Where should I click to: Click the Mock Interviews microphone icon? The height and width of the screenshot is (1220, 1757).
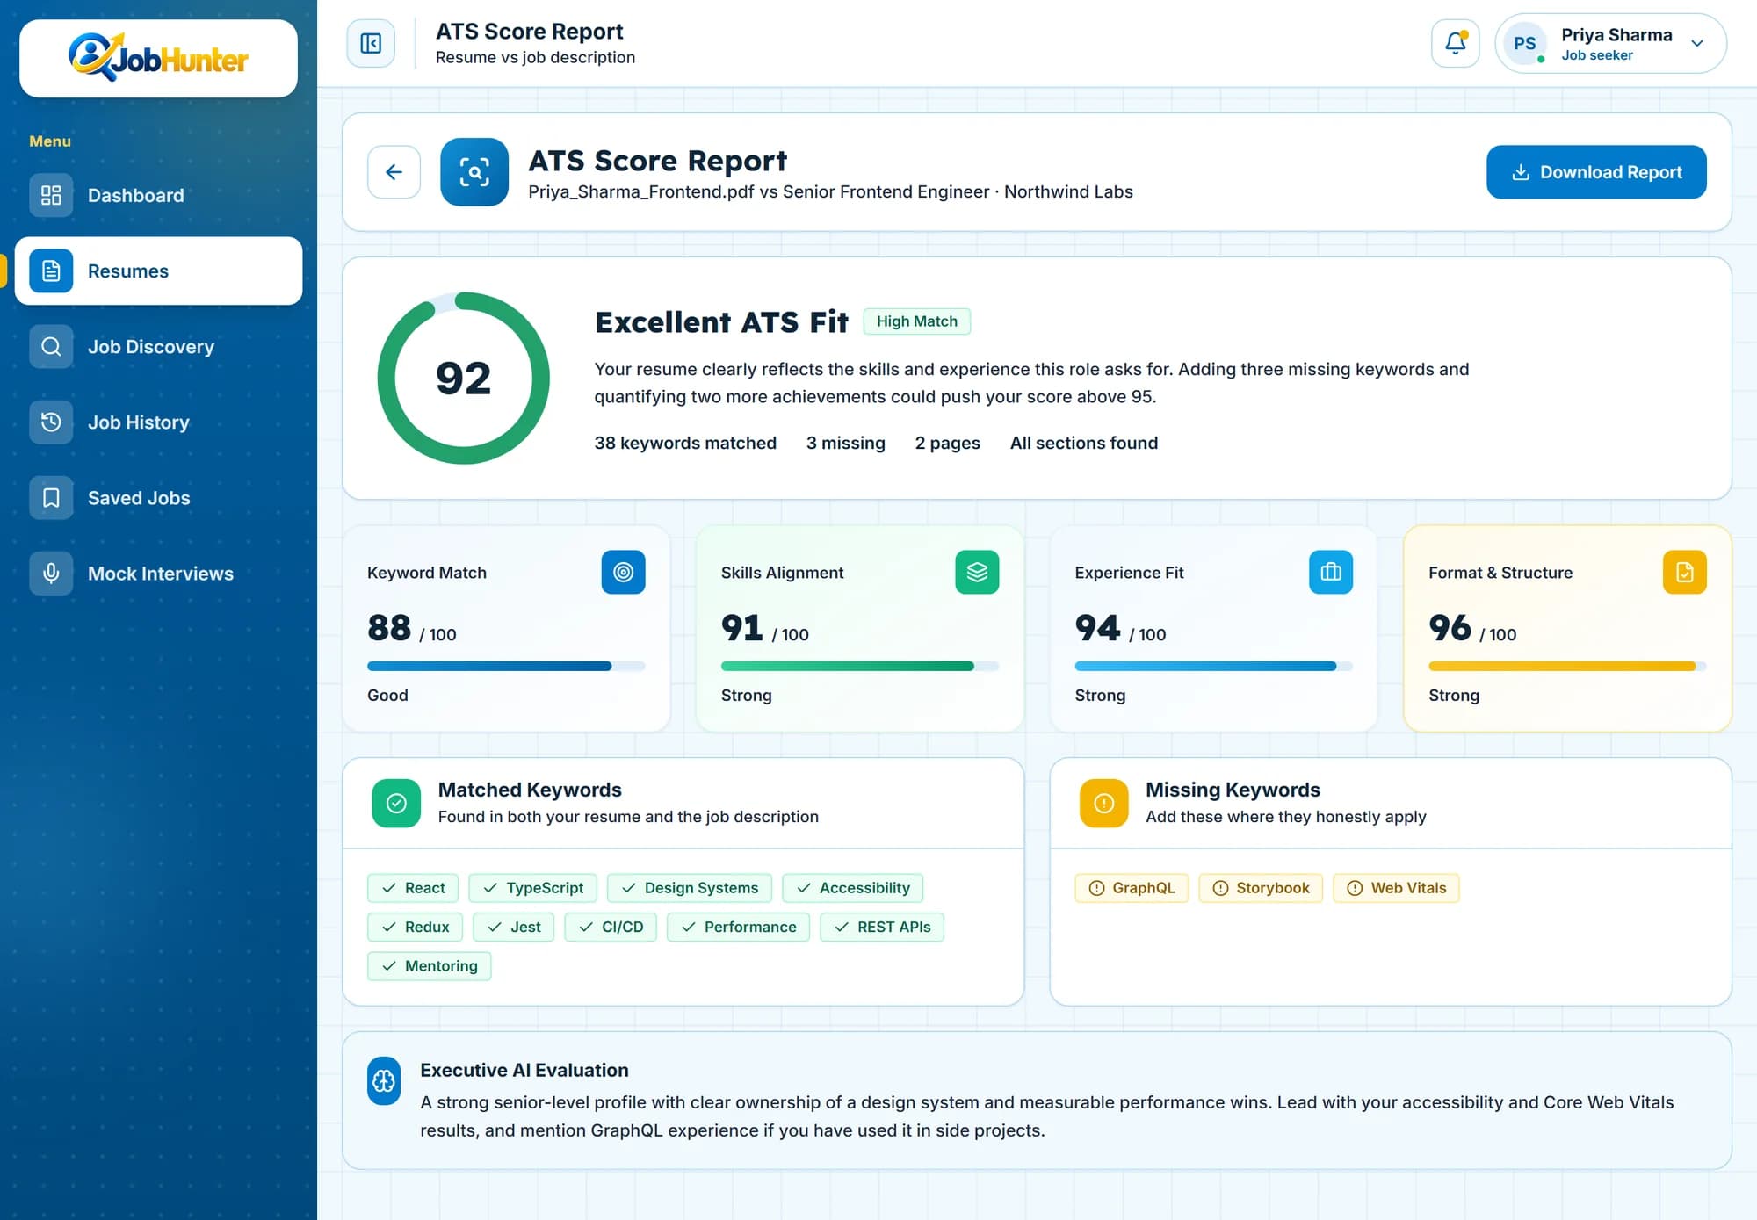pyautogui.click(x=51, y=573)
